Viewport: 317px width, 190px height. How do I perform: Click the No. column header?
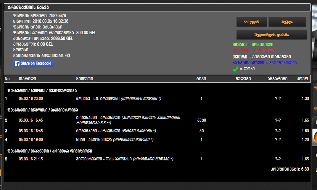(8, 79)
